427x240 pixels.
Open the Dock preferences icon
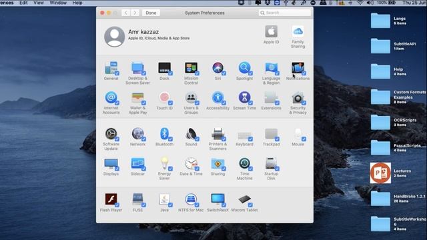165,68
